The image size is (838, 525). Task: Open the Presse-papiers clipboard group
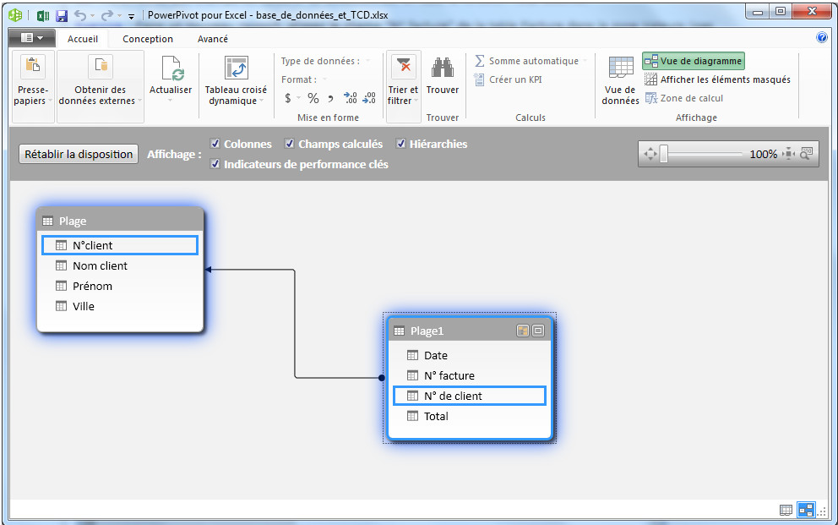click(33, 86)
